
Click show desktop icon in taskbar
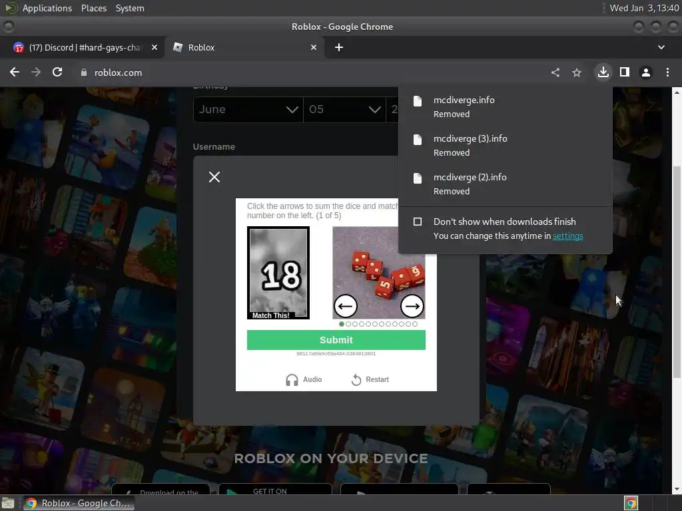point(8,503)
